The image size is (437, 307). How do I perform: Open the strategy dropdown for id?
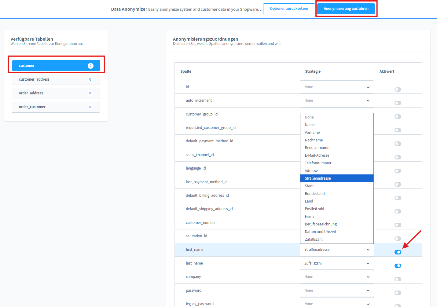[x=336, y=87]
